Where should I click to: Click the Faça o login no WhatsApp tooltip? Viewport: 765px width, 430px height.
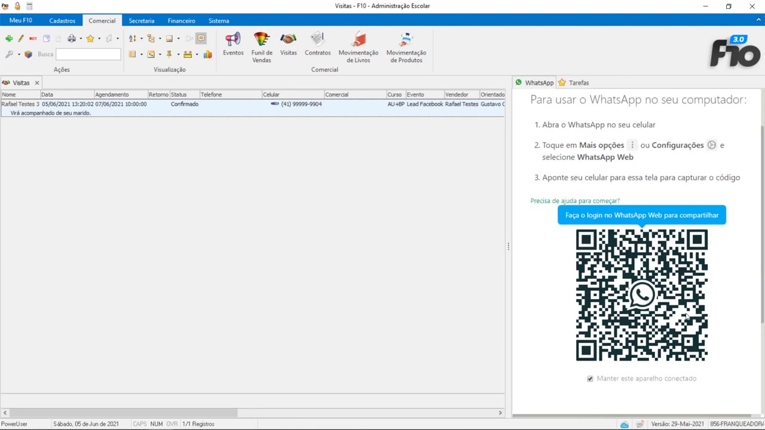642,215
